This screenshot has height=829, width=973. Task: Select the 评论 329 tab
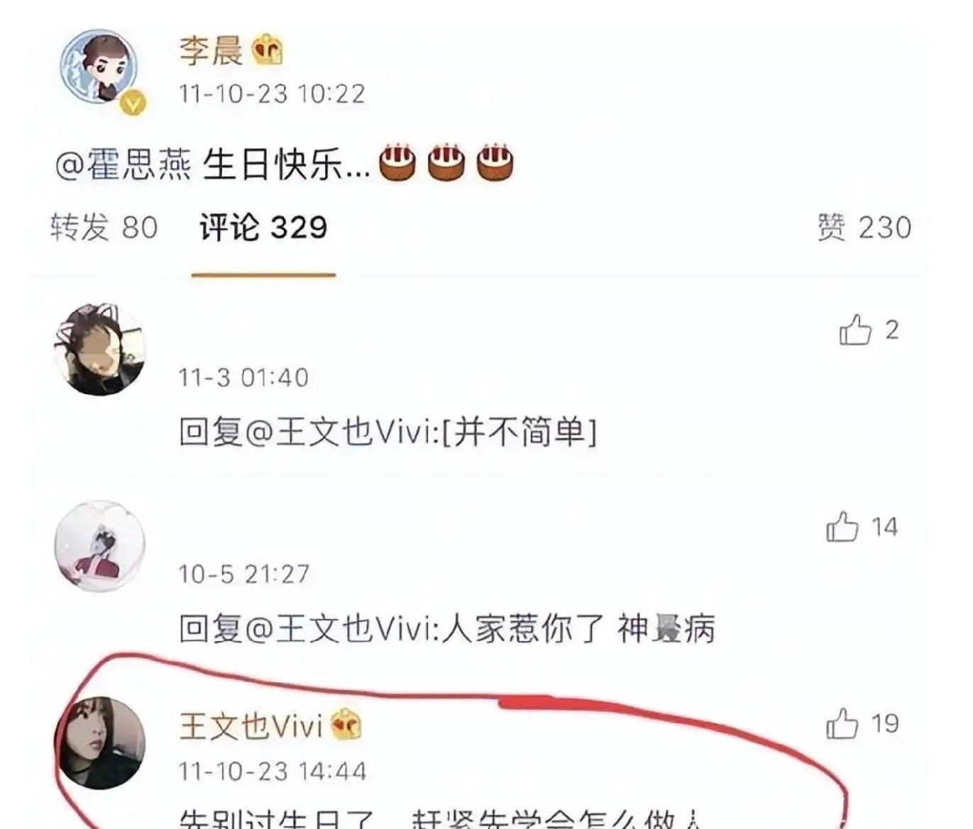click(263, 228)
